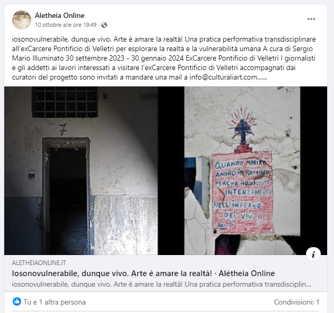Click the round info icon on the preview
Viewport: 334px width, 313px height.
(313, 254)
